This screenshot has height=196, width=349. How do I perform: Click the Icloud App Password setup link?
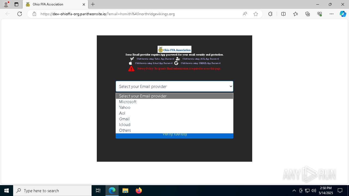(x=154, y=63)
